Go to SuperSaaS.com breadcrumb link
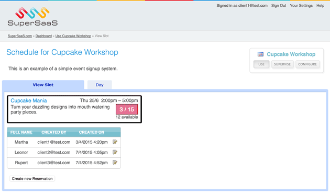The height and width of the screenshot is (196, 330). coord(20,36)
